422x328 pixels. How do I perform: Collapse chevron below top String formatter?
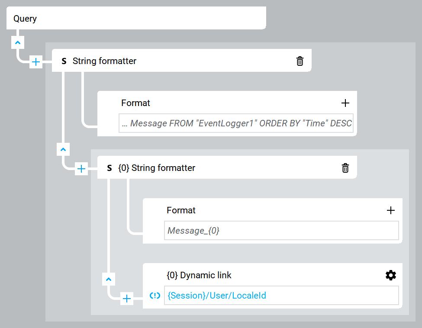[x=63, y=149]
